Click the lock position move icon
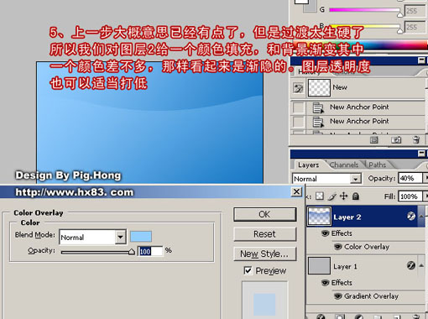428x319 pixels. tap(343, 196)
